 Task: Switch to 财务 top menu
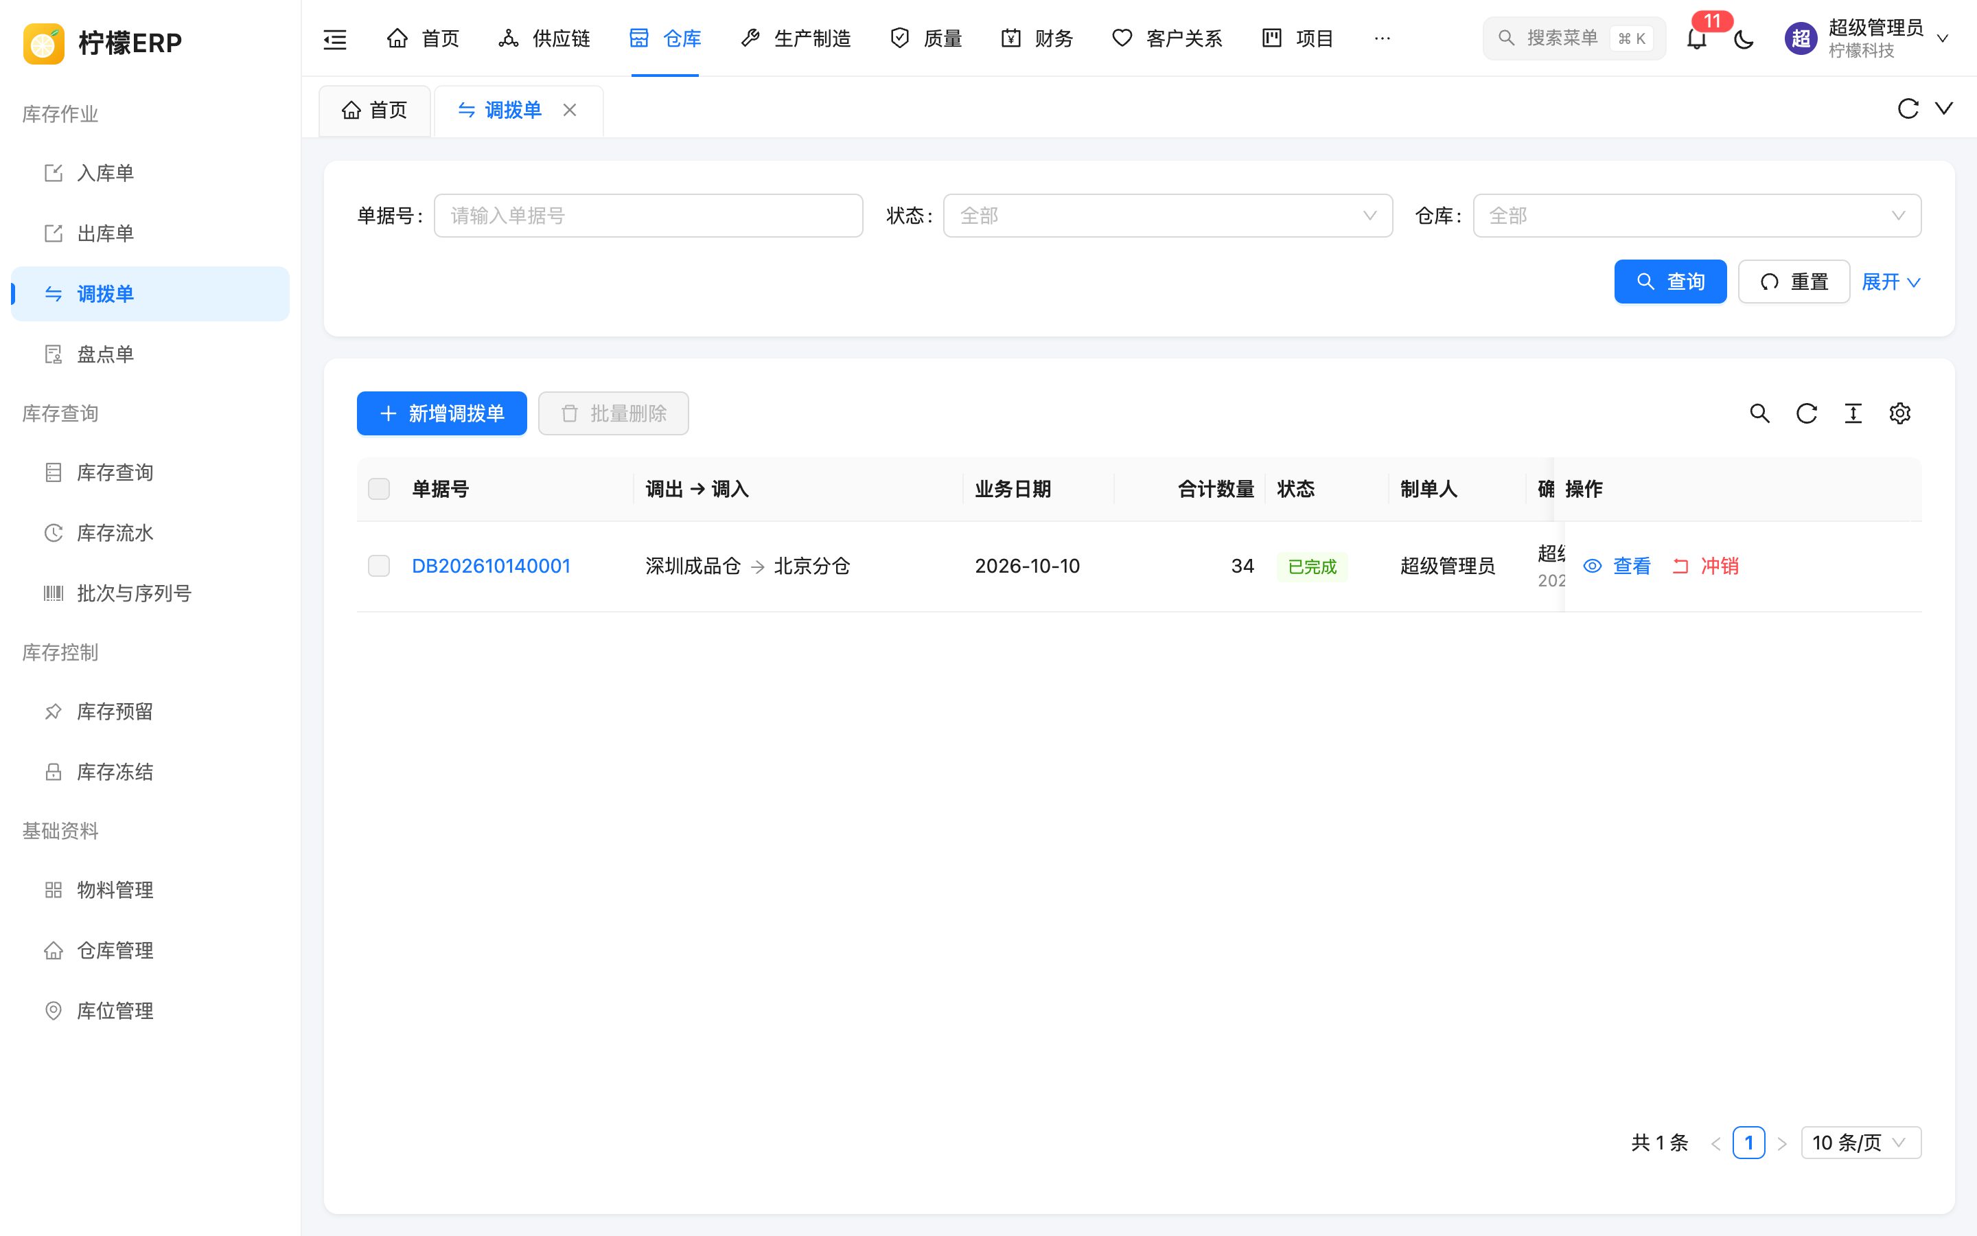coord(1037,38)
